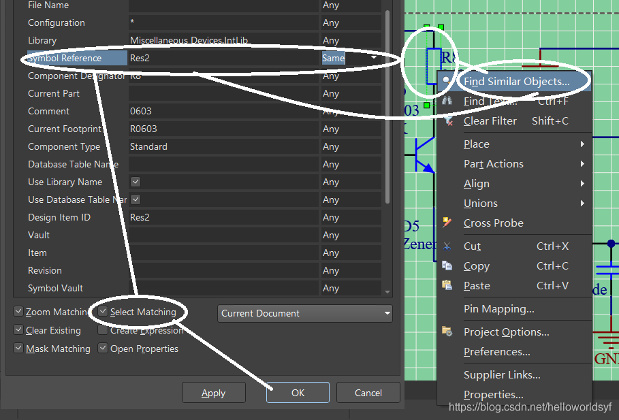Enable the Create Expression checkbox

103,330
